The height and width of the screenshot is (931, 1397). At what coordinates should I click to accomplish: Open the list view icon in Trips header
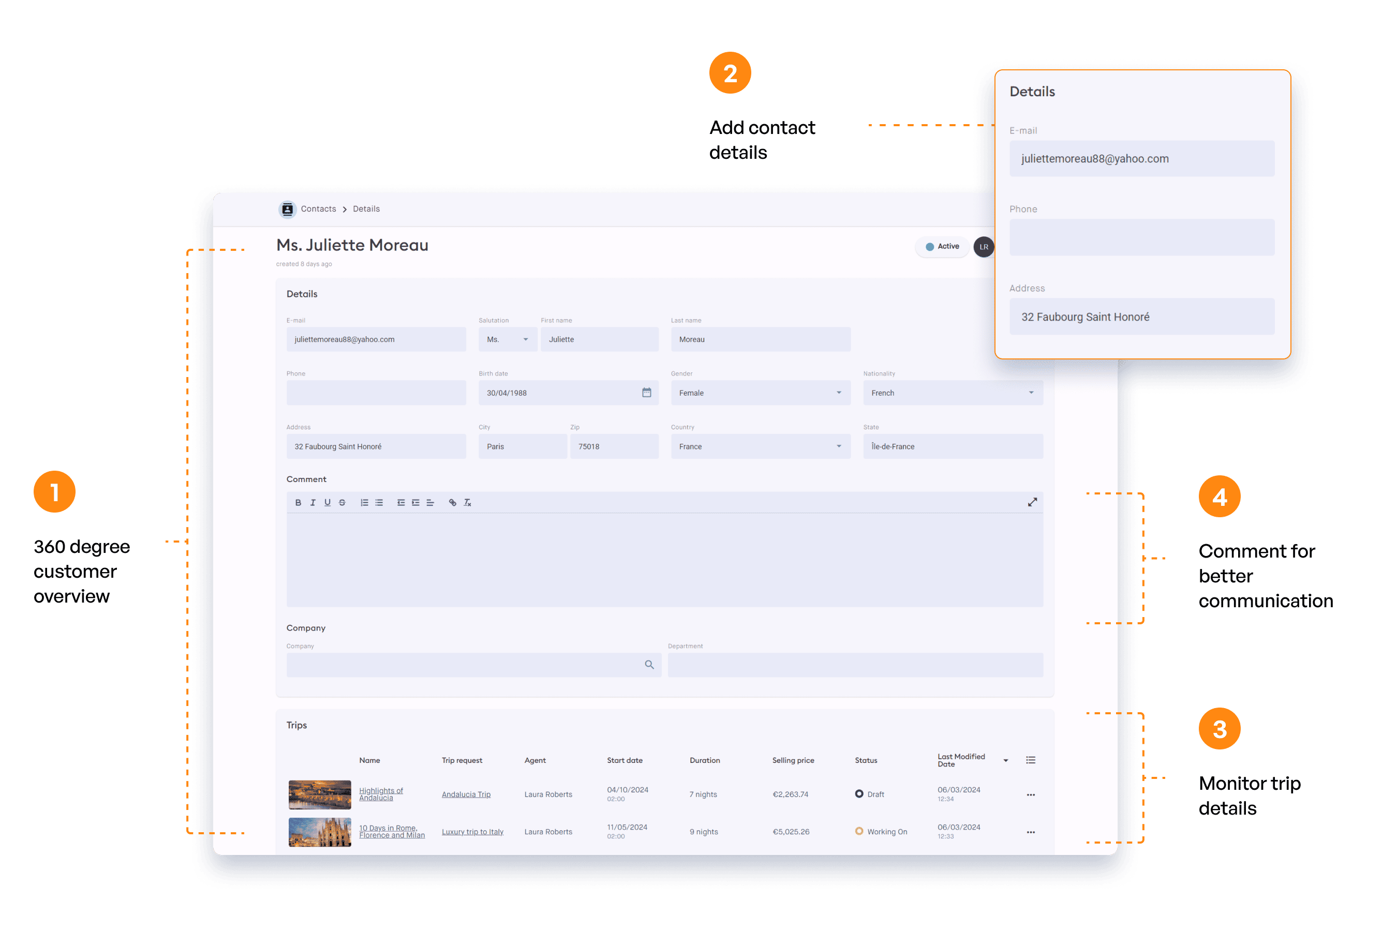click(1031, 759)
